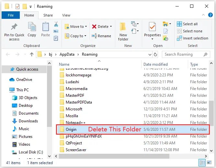Open the Copy to dropdown
This screenshot has height=168, width=216.
coord(76,36)
